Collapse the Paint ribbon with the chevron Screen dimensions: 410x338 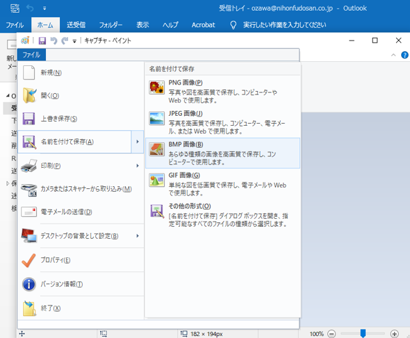click(393, 55)
